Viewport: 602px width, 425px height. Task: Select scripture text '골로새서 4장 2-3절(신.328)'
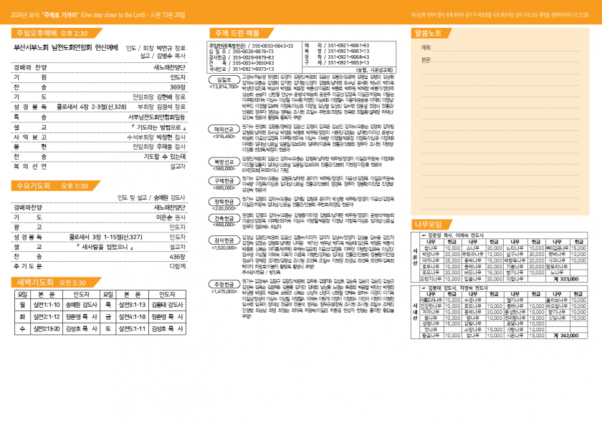pos(92,107)
